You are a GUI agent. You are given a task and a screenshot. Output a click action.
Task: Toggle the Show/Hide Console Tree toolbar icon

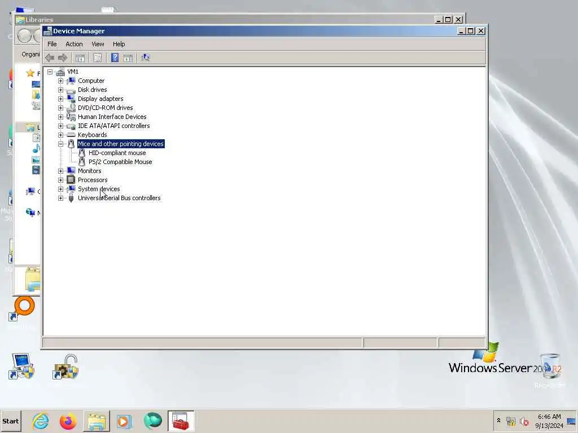[80, 58]
